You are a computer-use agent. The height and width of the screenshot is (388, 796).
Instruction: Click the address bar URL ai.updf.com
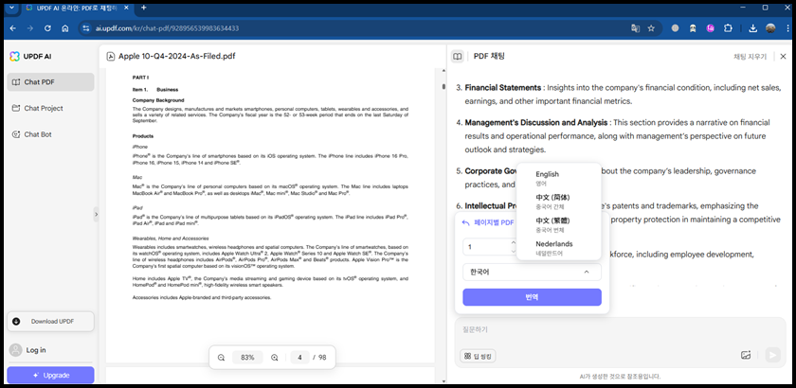click(x=167, y=28)
